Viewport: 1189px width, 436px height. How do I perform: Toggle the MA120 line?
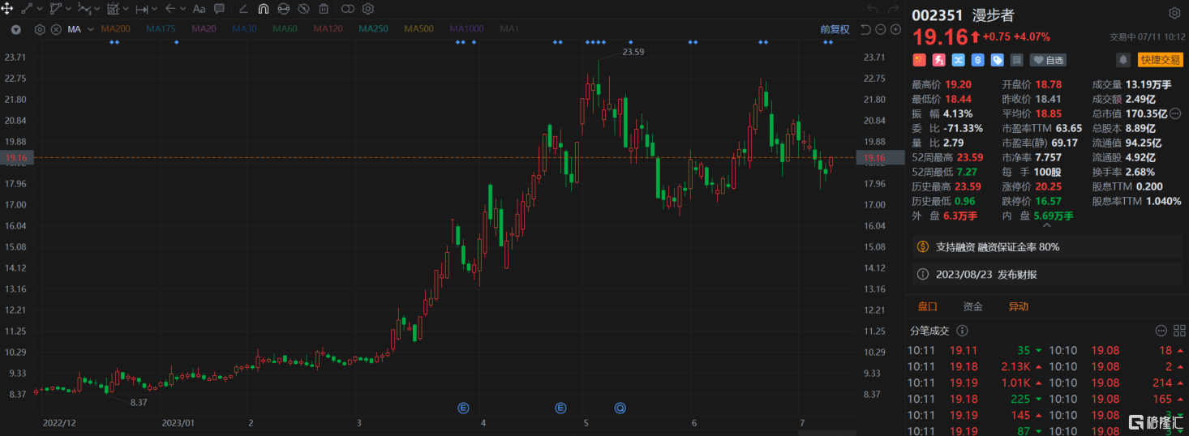328,29
